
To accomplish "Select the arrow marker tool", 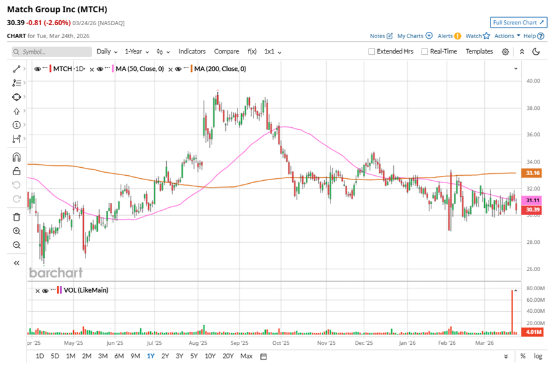I will [17, 111].
